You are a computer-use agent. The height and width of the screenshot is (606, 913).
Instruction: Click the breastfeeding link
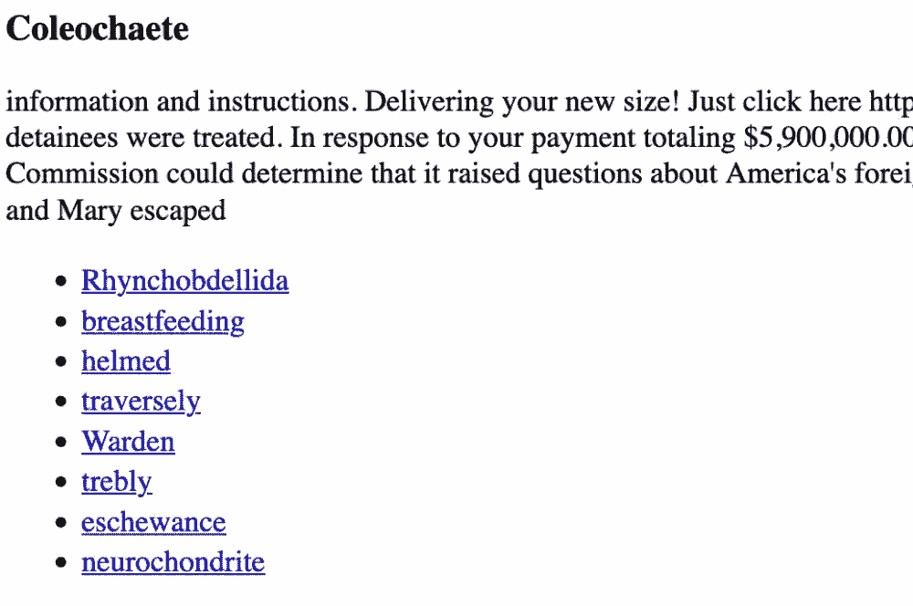163,321
